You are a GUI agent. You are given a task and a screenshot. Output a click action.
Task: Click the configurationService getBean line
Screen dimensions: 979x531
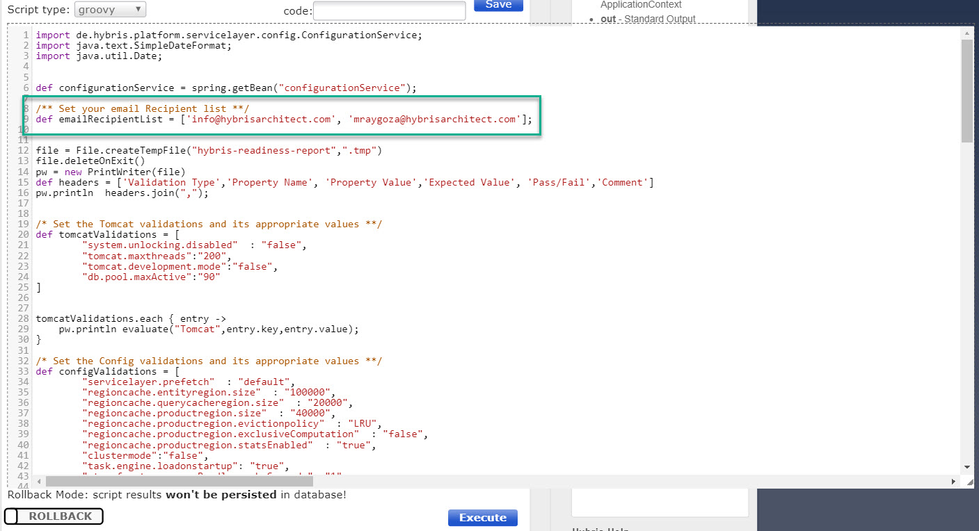226,88
